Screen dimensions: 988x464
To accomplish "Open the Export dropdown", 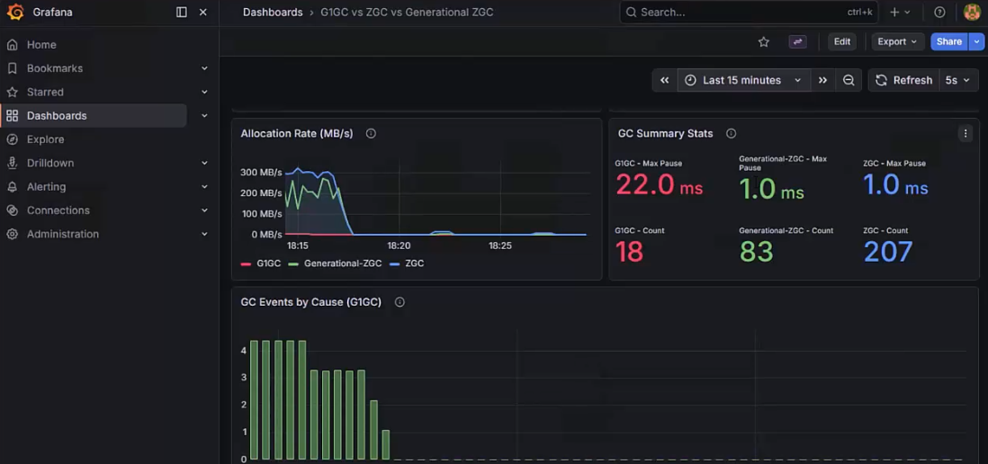I will tap(898, 41).
